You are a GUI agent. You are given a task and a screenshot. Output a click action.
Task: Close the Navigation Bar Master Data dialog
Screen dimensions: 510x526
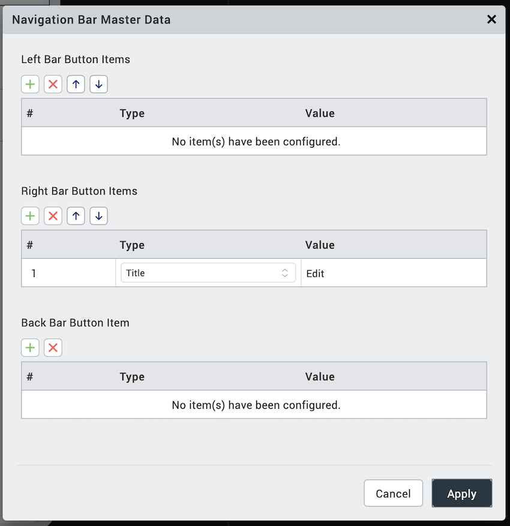(491, 19)
